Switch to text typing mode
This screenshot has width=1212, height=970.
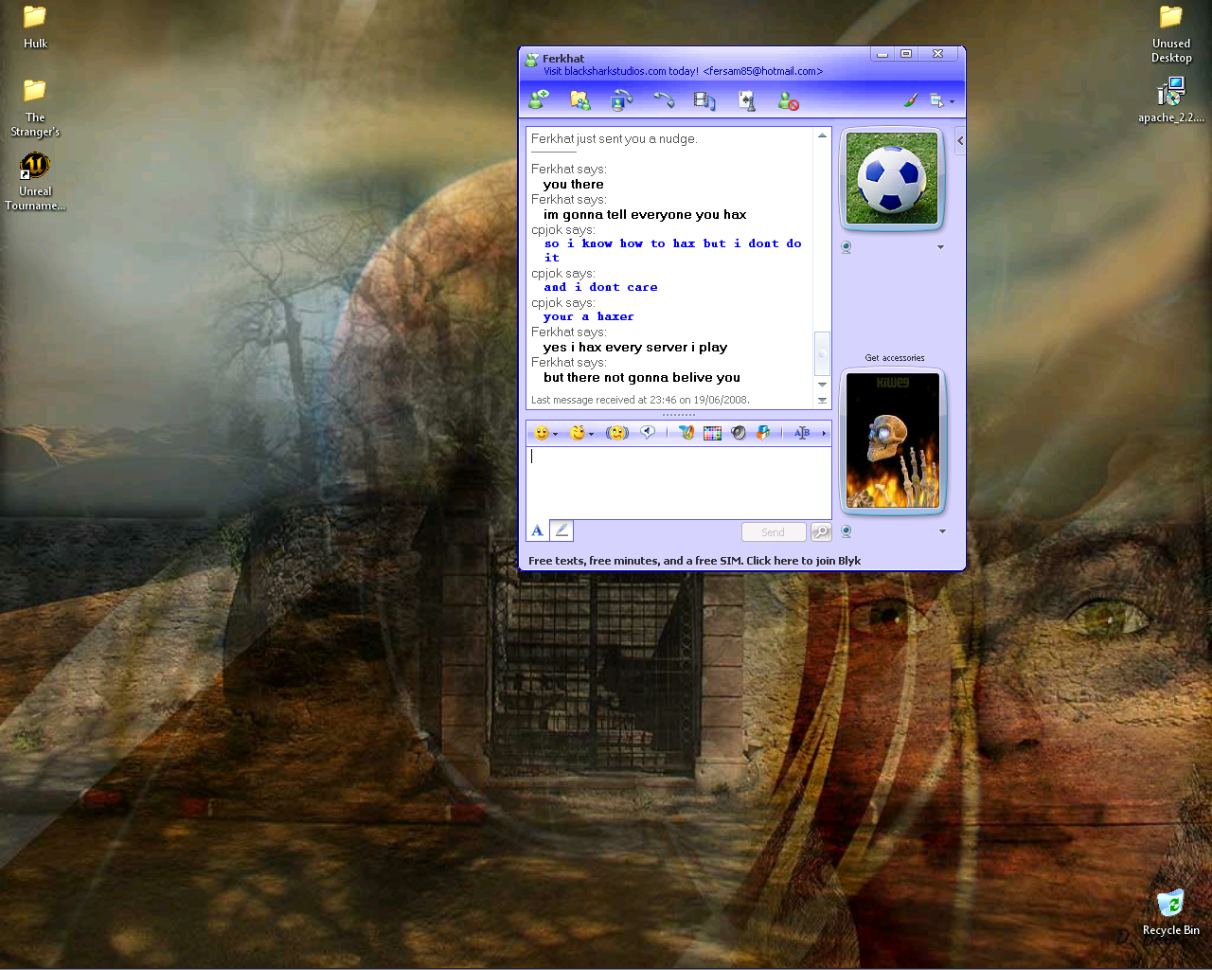click(x=537, y=531)
